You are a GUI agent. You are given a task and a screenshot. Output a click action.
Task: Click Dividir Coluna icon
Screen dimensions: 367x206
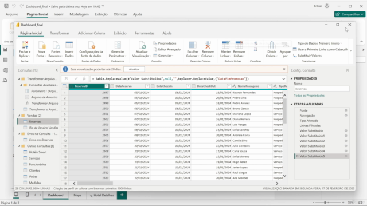click(x=271, y=45)
